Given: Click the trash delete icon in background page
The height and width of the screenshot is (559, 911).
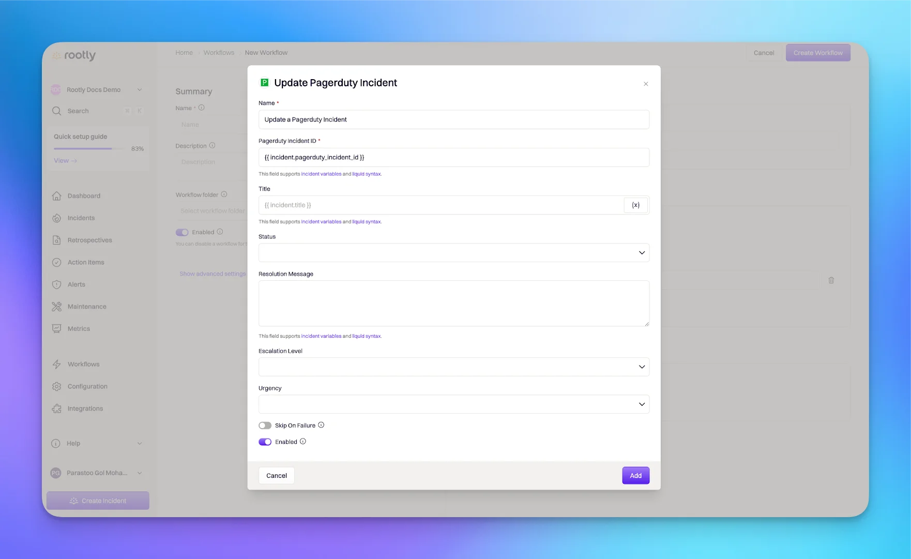Looking at the screenshot, I should [831, 280].
